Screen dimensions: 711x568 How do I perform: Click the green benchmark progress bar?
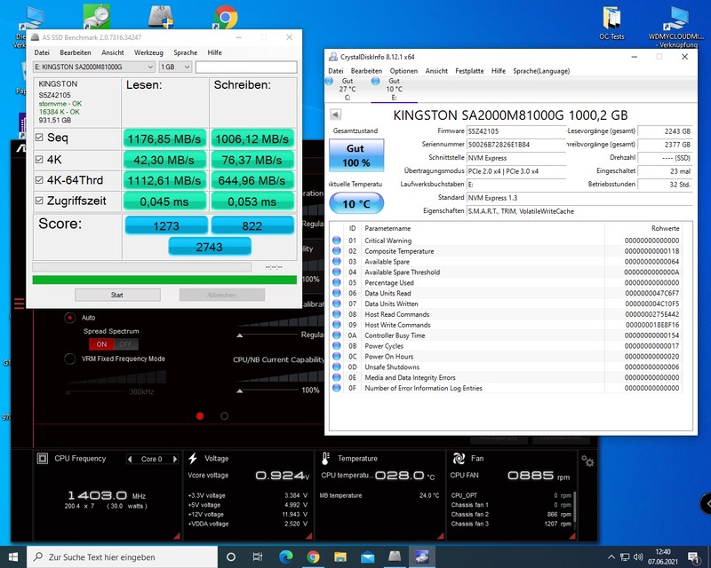[164, 280]
